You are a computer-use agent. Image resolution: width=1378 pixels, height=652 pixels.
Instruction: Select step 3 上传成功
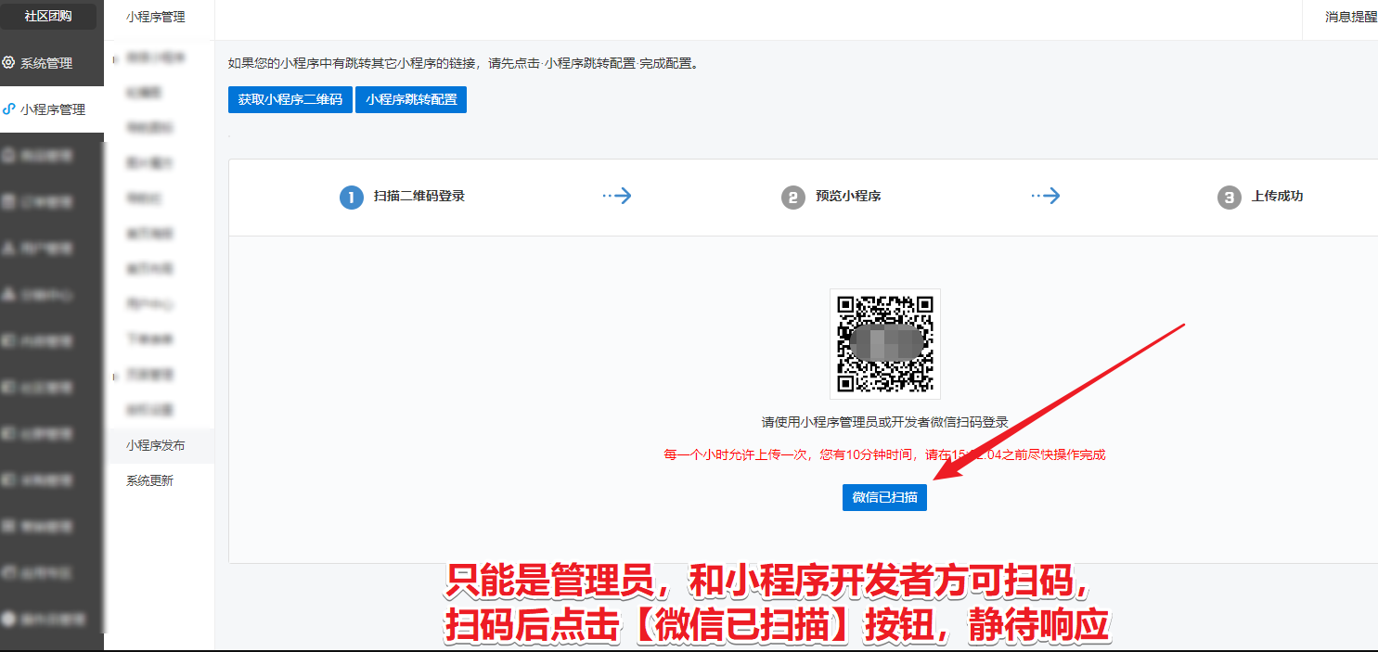1260,197
